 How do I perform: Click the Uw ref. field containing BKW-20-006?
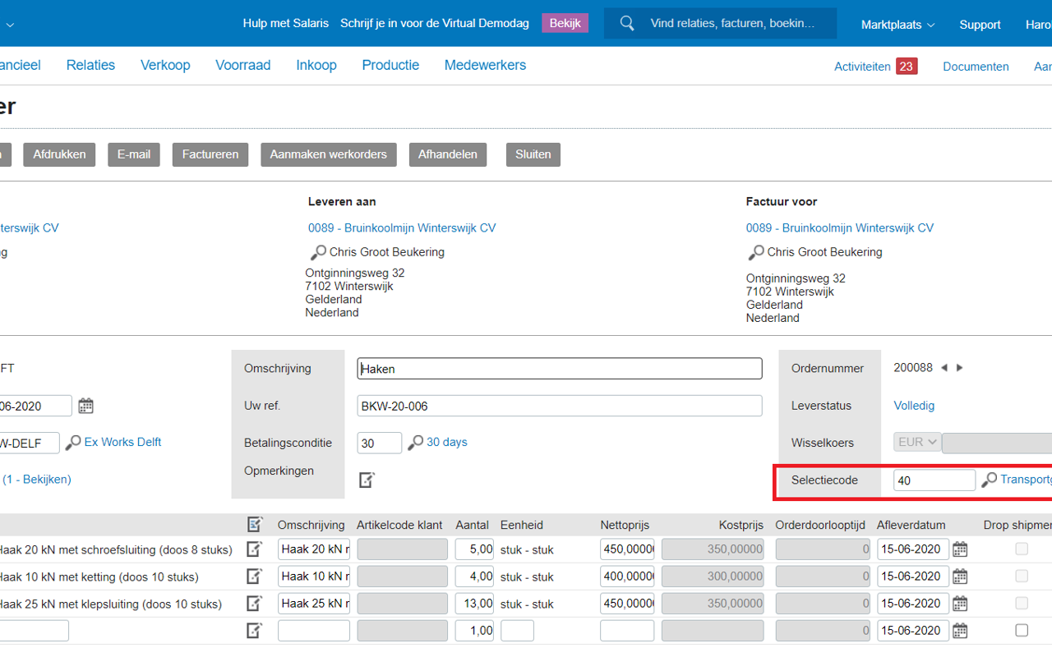[x=560, y=406]
